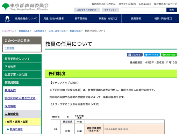
Task: Open 教育委員会について in the green sidebar
Action: 17,59
